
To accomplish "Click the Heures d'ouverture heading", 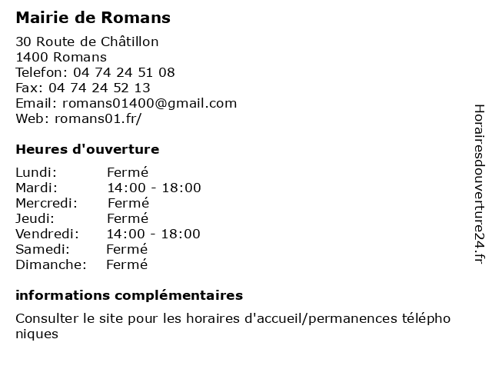I will pos(88,149).
